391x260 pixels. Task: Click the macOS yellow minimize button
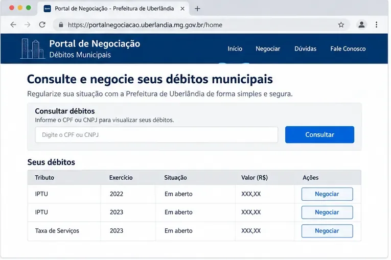(x=20, y=8)
